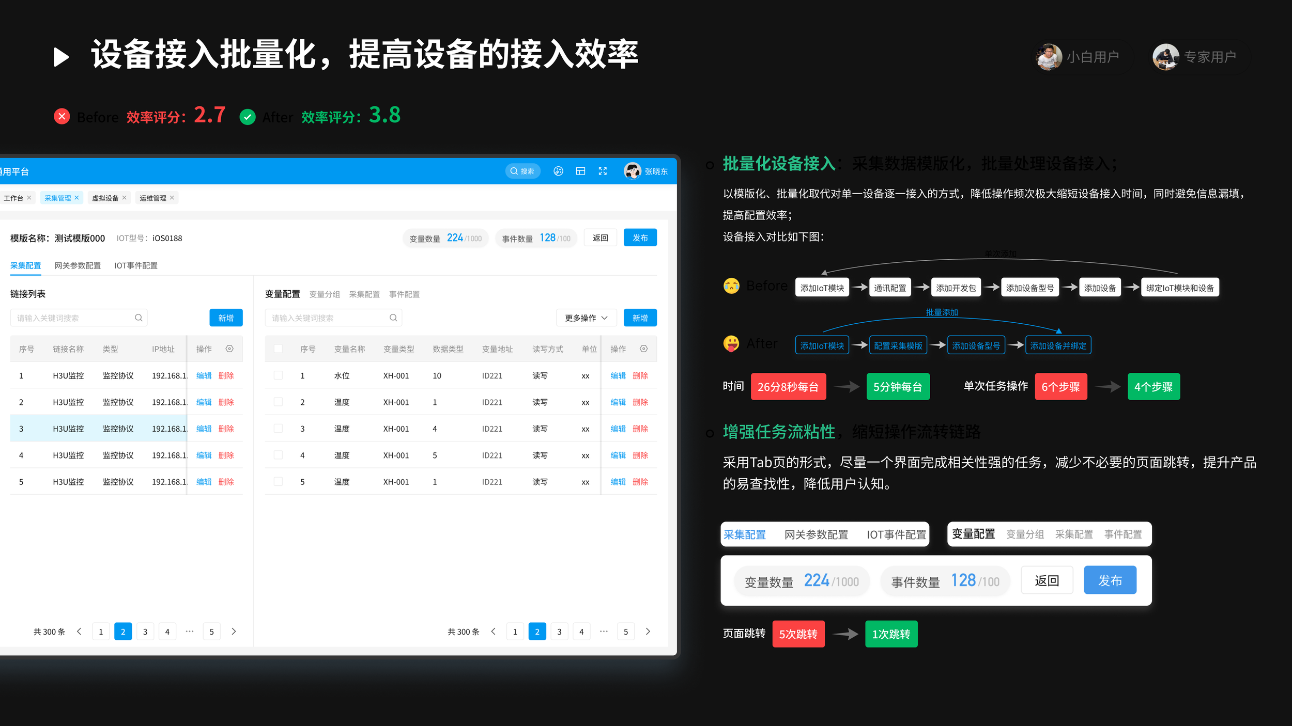The width and height of the screenshot is (1292, 726).
Task: Open the 变量分组 sub-tab
Action: coord(325,294)
